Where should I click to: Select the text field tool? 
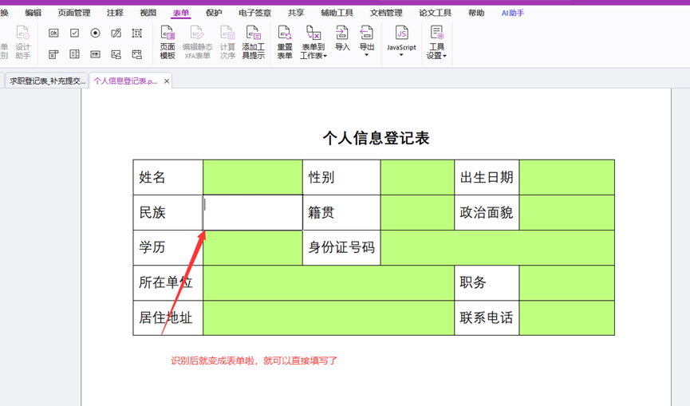[137, 33]
